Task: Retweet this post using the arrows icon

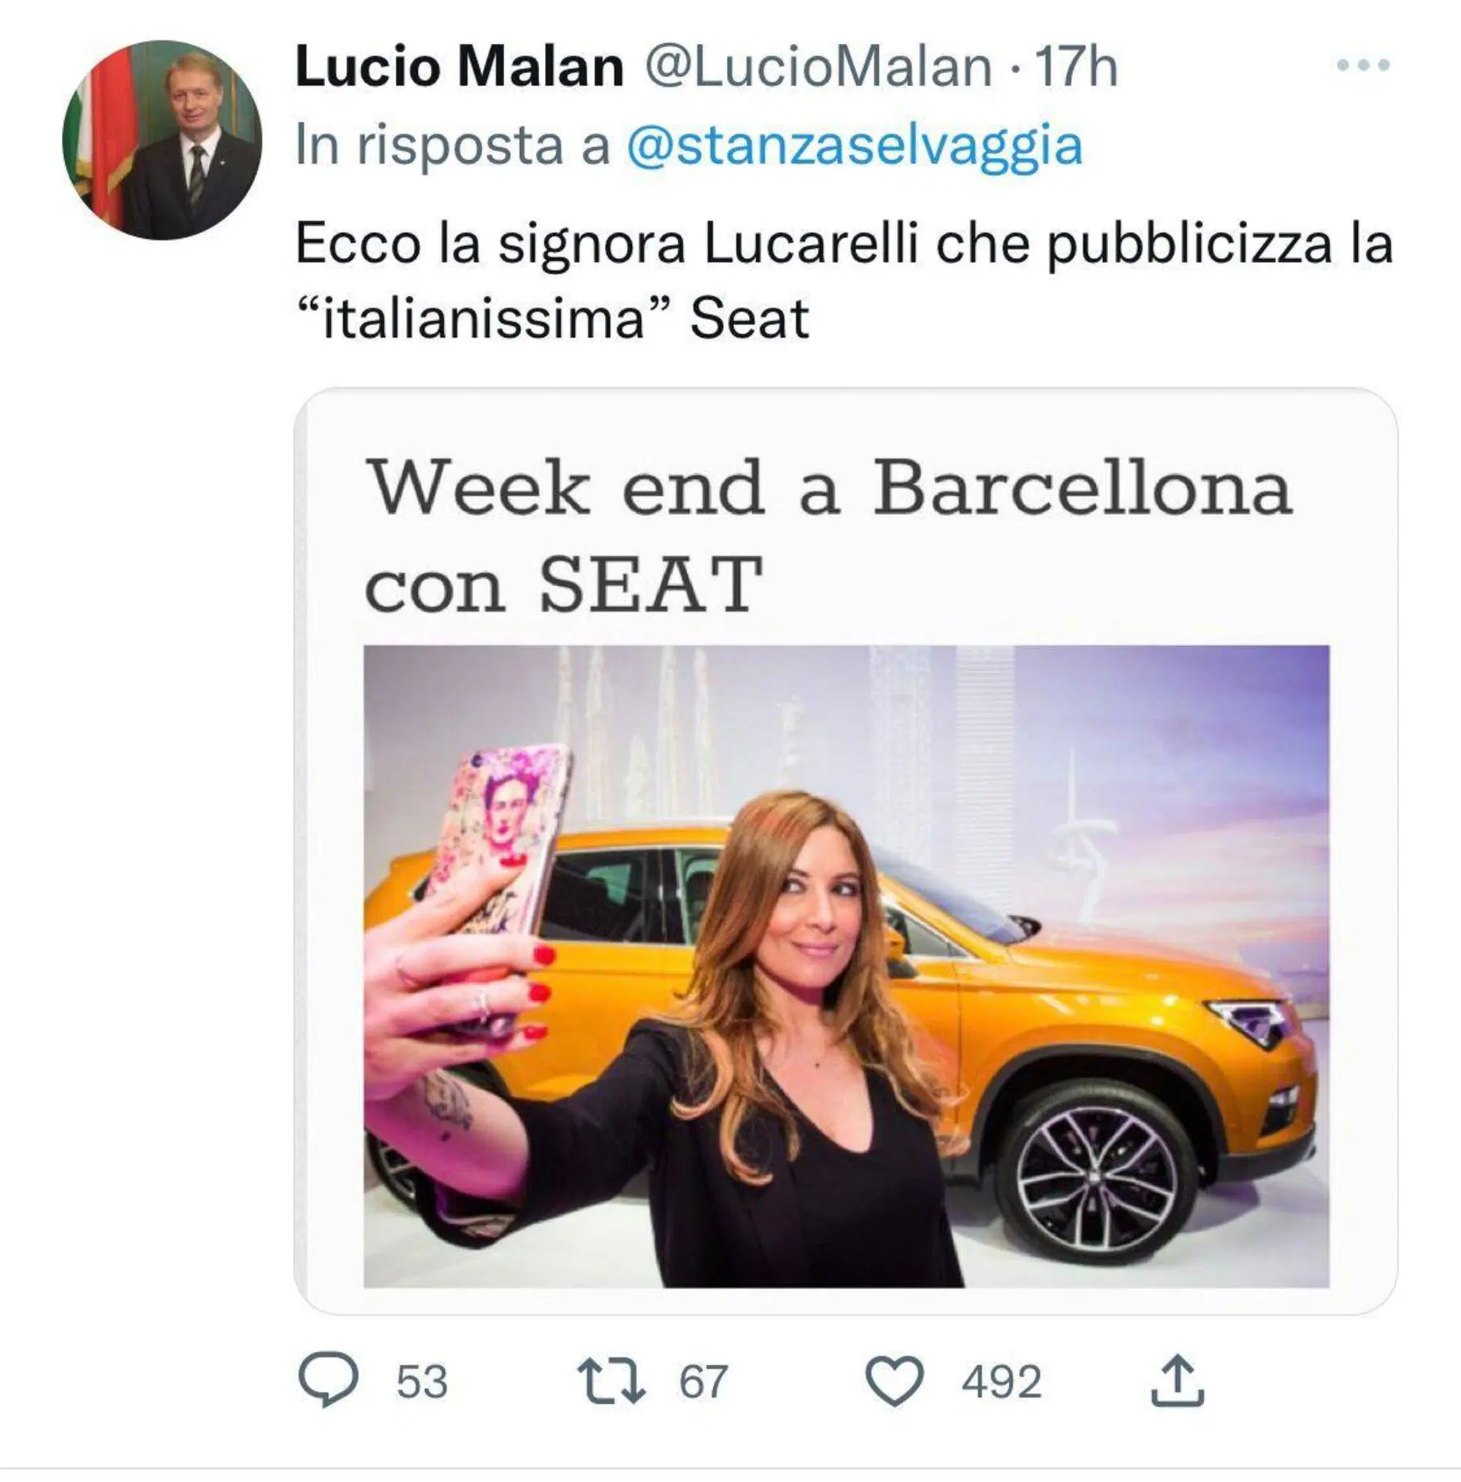Action: [611, 1381]
